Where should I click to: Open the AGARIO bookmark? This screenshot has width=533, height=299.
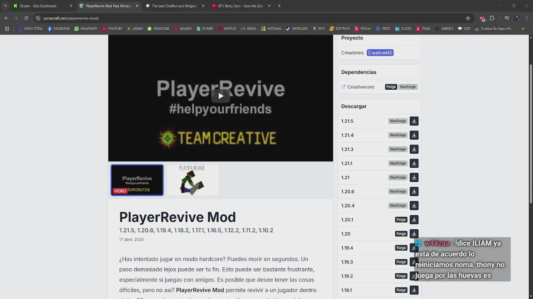(x=183, y=29)
